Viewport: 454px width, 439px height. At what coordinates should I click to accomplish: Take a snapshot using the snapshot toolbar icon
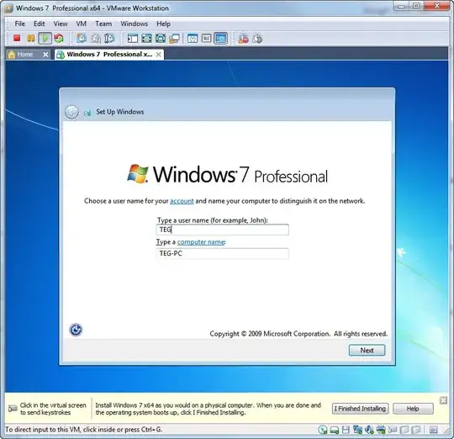click(82, 38)
